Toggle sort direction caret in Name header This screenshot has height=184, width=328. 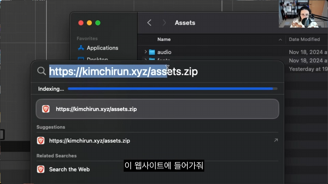280,40
